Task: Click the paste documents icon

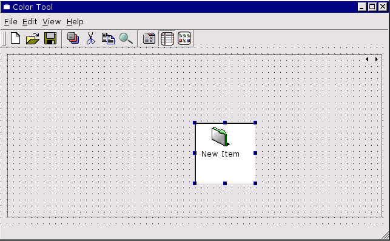Action: pos(108,38)
